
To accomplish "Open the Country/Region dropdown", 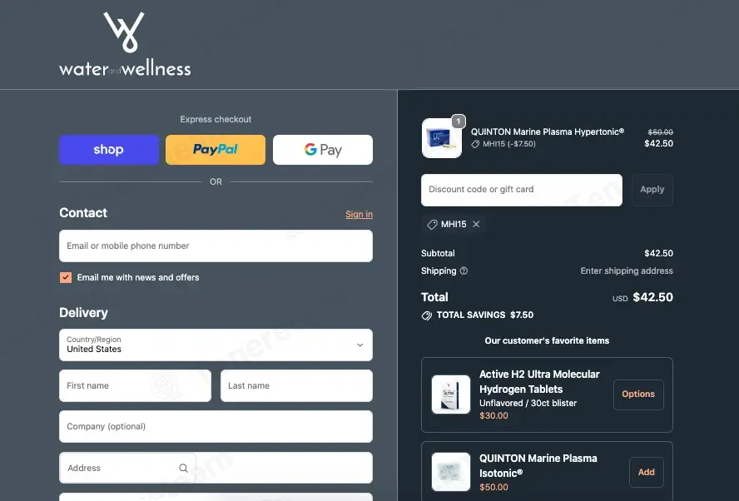I will 216,345.
